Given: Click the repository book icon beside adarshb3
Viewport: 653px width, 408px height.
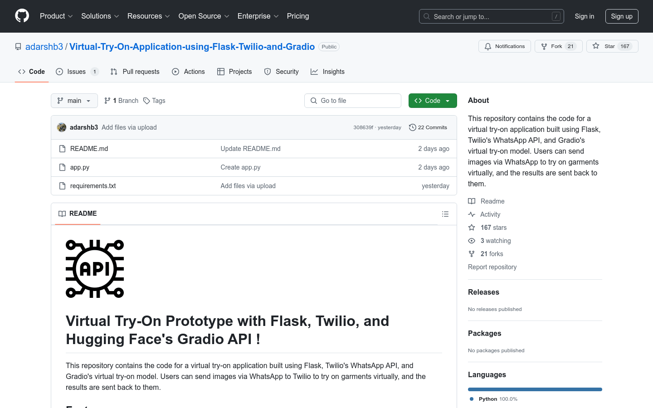Looking at the screenshot, I should click(x=18, y=47).
